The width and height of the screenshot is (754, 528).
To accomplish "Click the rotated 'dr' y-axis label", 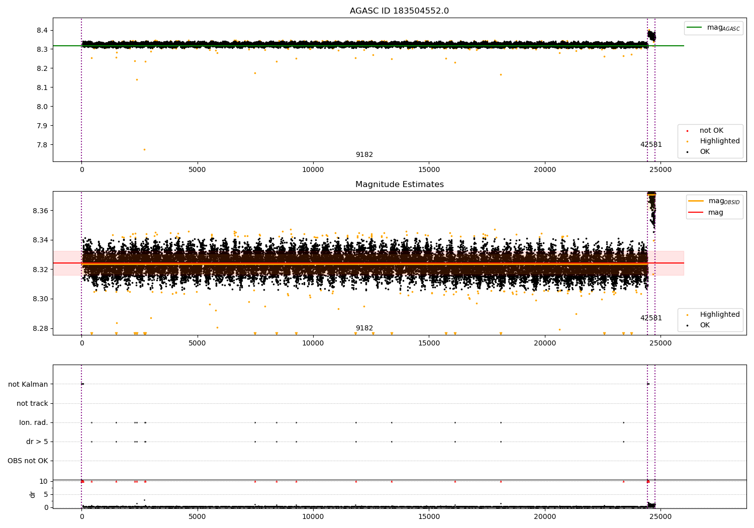I will coord(33,494).
